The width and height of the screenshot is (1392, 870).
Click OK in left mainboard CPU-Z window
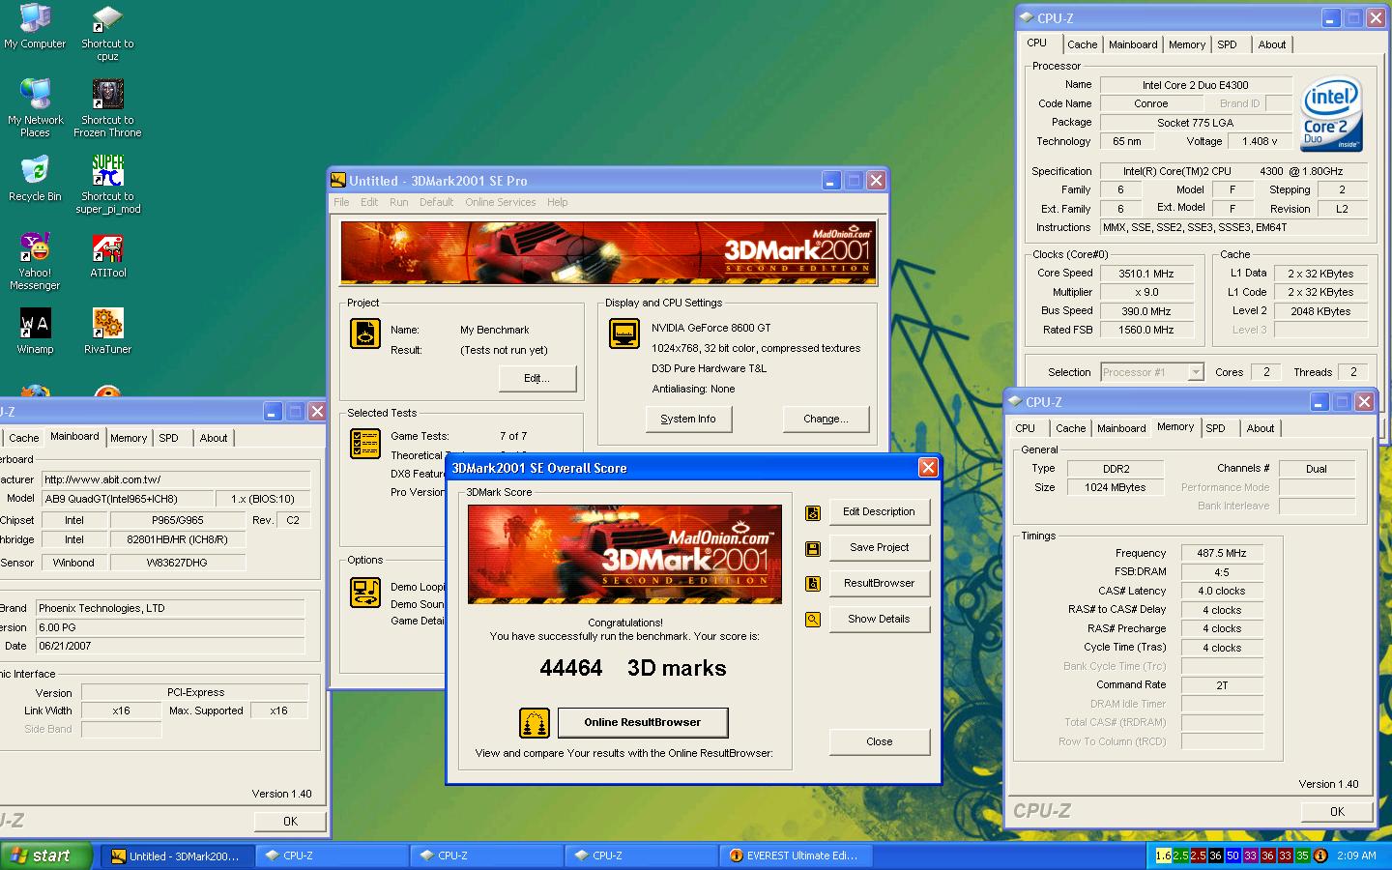point(290,822)
